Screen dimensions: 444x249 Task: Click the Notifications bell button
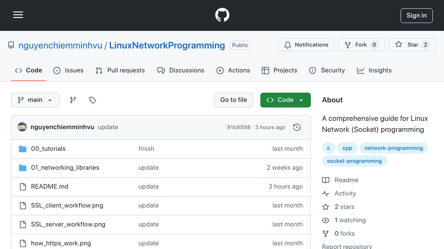tap(306, 45)
